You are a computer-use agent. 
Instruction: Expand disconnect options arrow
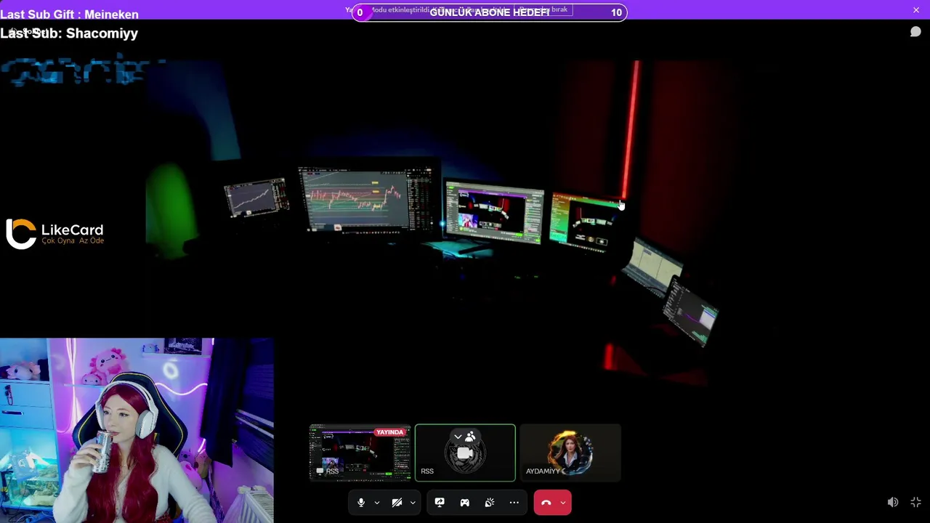point(562,503)
